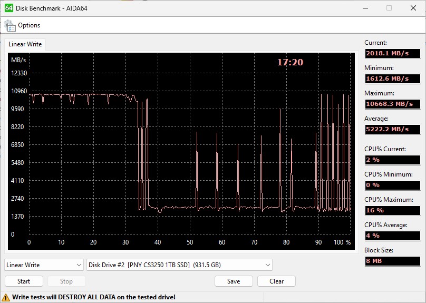Click the Options checklist icon
Screen dimensions: 426x303
(x=10, y=25)
